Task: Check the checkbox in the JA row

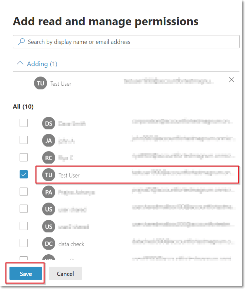Action: [24, 140]
